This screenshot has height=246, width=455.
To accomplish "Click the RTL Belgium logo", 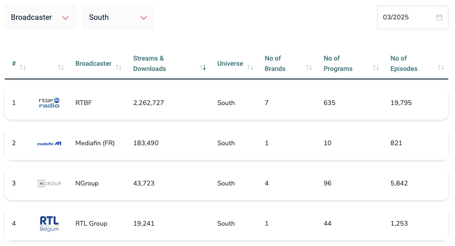I will click(49, 223).
